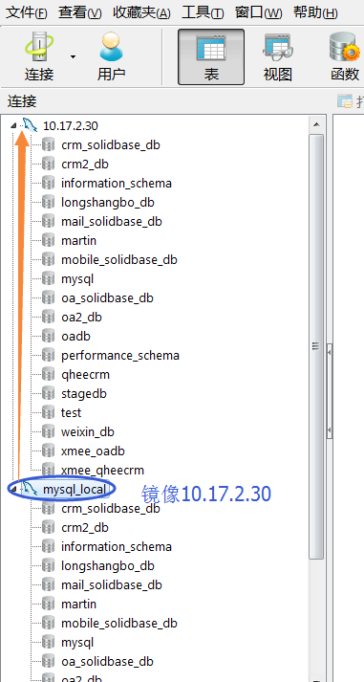This screenshot has width=364, height=682.
Task: Open the dropdown arrow beside 连接
Action: coord(73,56)
